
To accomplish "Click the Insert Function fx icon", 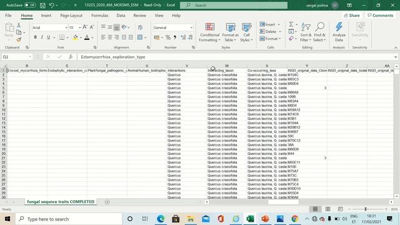I will pos(71,57).
